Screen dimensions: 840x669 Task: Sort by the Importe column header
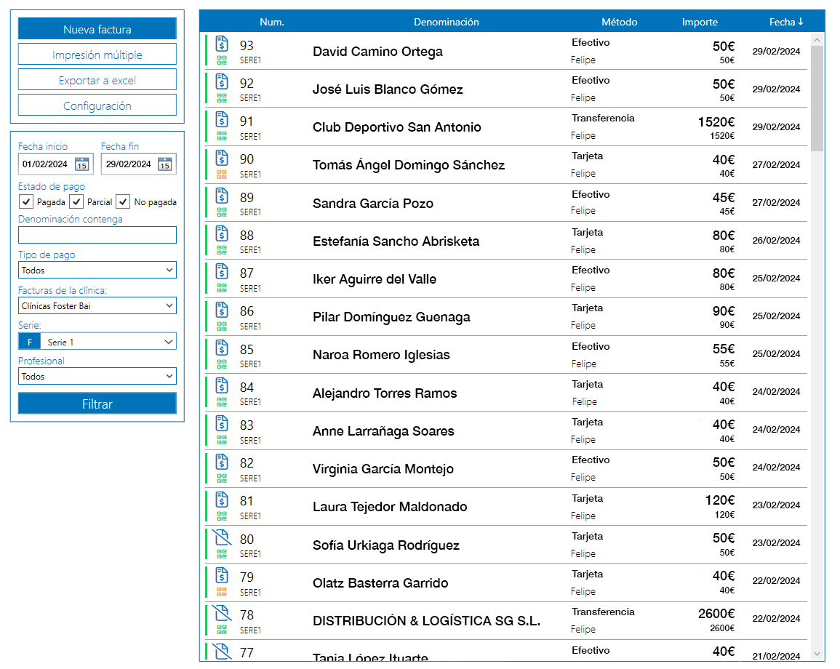click(x=700, y=22)
